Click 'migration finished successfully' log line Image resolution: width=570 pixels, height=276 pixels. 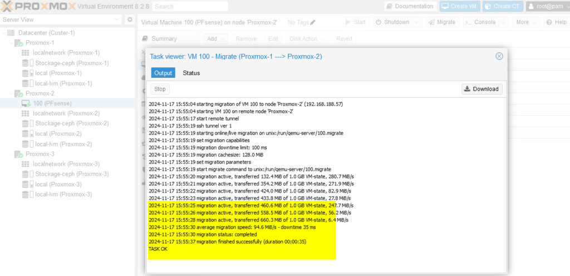coord(228,241)
